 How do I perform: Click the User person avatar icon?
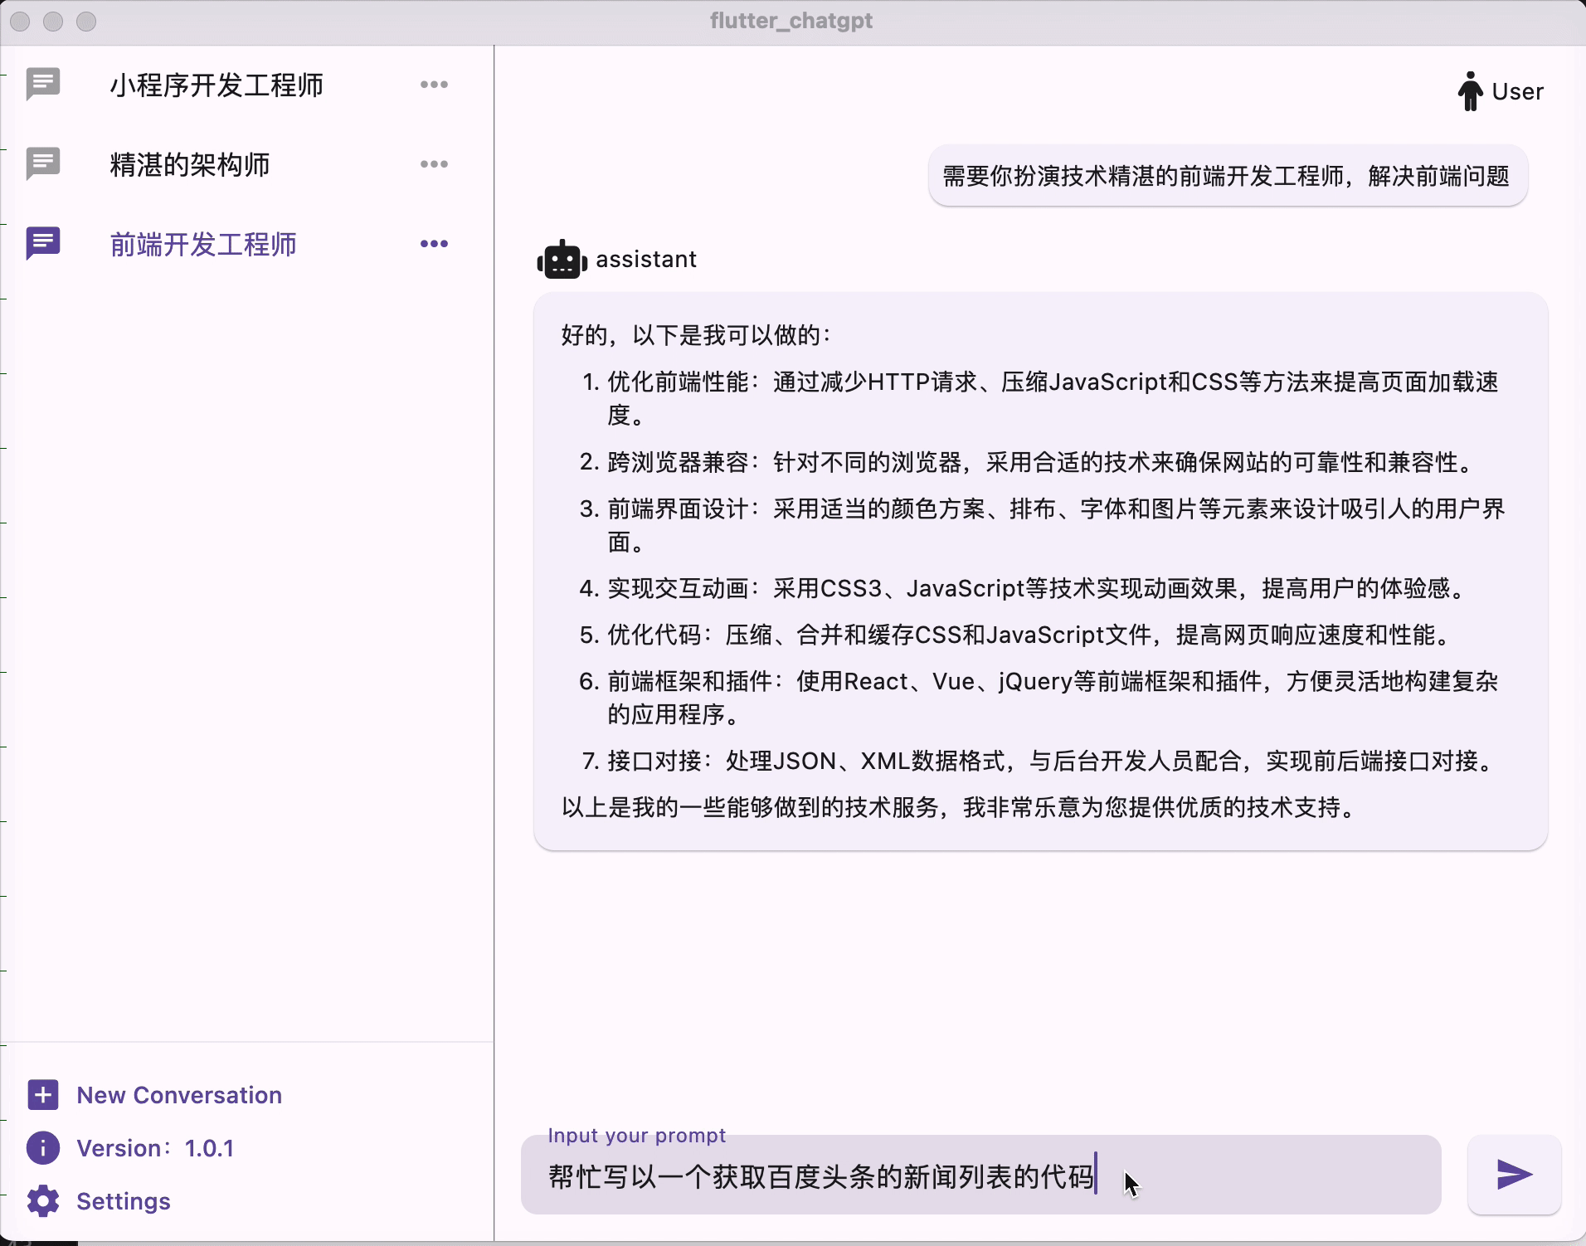(1470, 91)
